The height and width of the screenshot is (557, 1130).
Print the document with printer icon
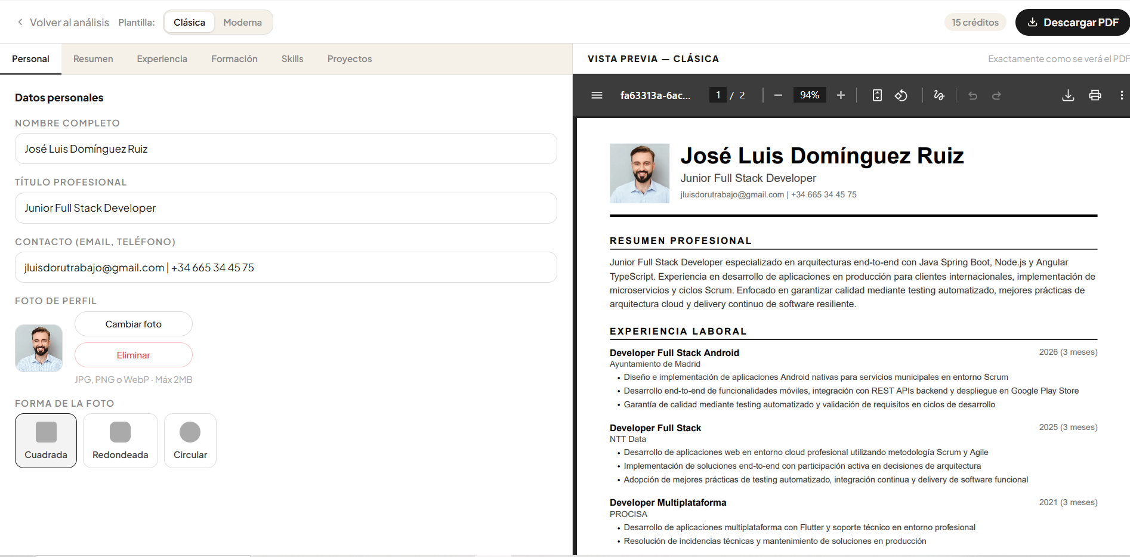point(1095,95)
